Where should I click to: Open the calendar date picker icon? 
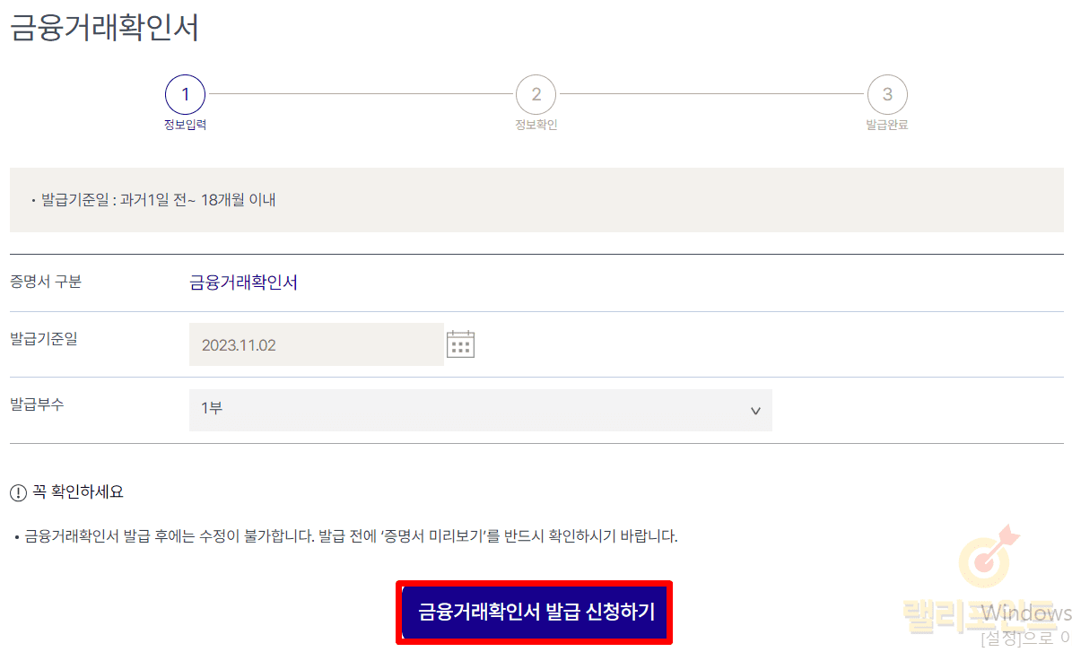click(x=460, y=344)
